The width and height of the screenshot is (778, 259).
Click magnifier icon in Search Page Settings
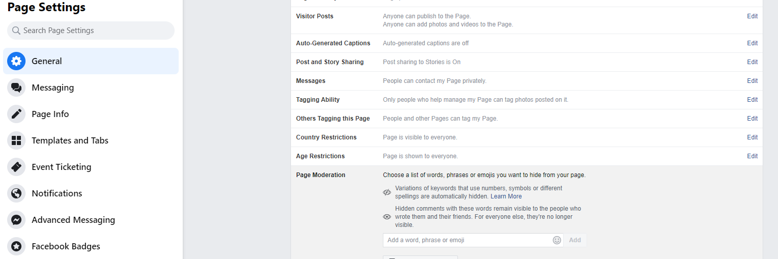coord(16,31)
